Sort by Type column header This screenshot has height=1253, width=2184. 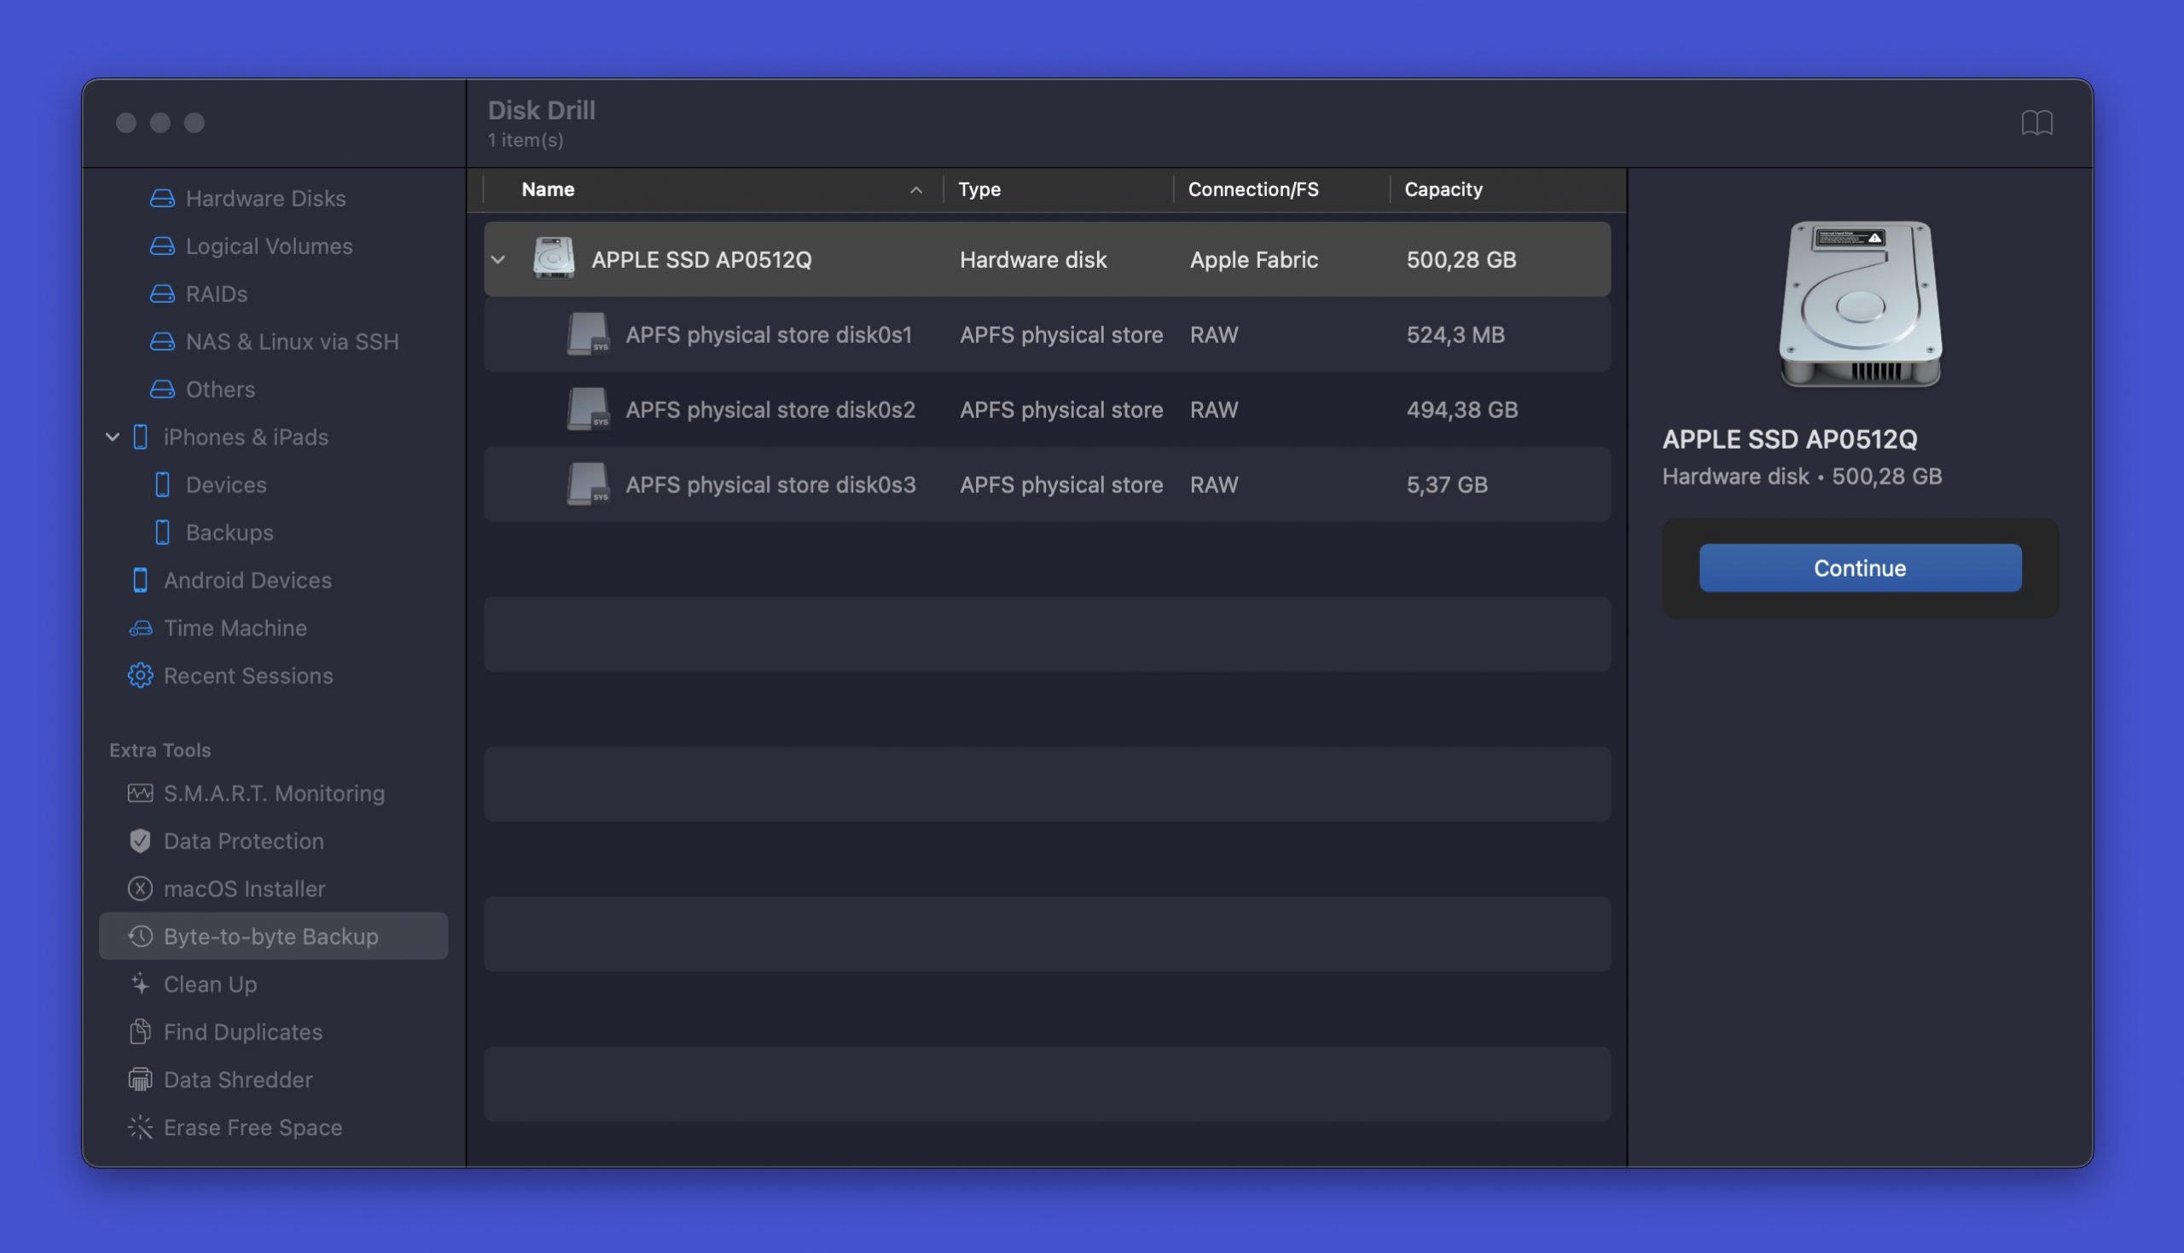979,189
